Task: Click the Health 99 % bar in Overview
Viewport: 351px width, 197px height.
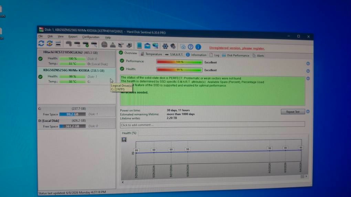Action: coord(179,70)
